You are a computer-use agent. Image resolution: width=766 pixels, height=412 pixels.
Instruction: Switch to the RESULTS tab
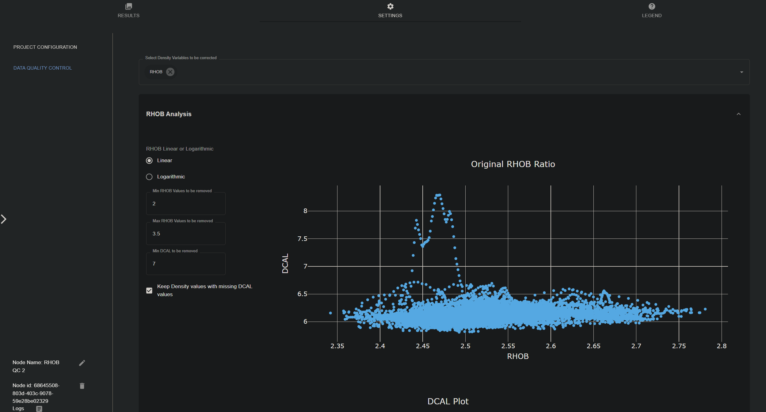(128, 15)
